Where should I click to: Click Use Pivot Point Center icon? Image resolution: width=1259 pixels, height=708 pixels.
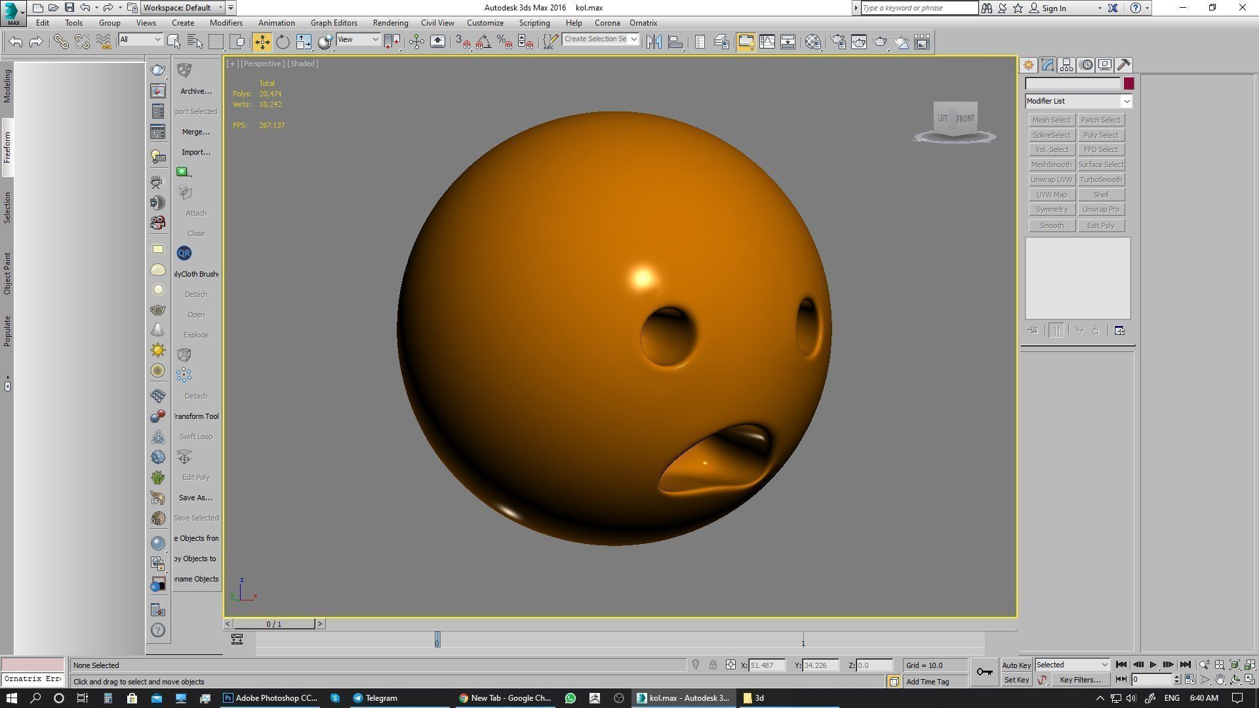click(x=392, y=42)
